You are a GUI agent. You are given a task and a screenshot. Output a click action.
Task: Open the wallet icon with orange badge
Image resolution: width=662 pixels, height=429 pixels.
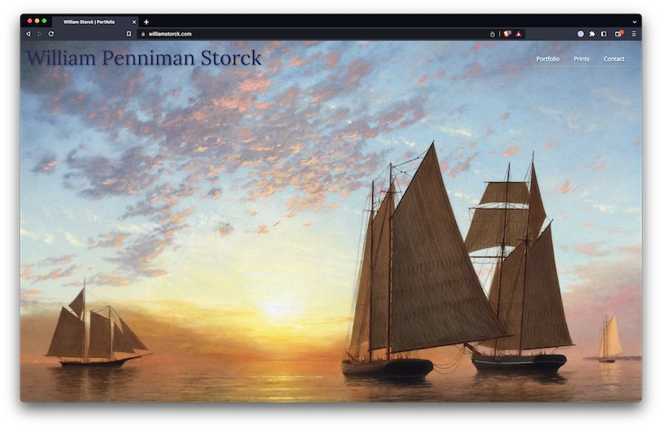click(618, 34)
